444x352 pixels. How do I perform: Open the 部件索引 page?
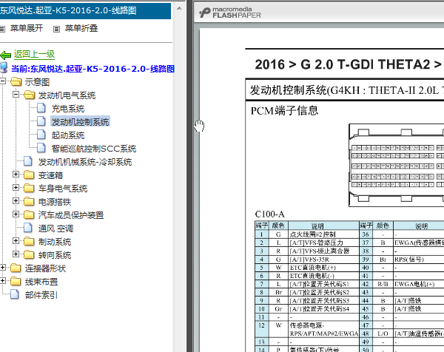pyautogui.click(x=41, y=295)
